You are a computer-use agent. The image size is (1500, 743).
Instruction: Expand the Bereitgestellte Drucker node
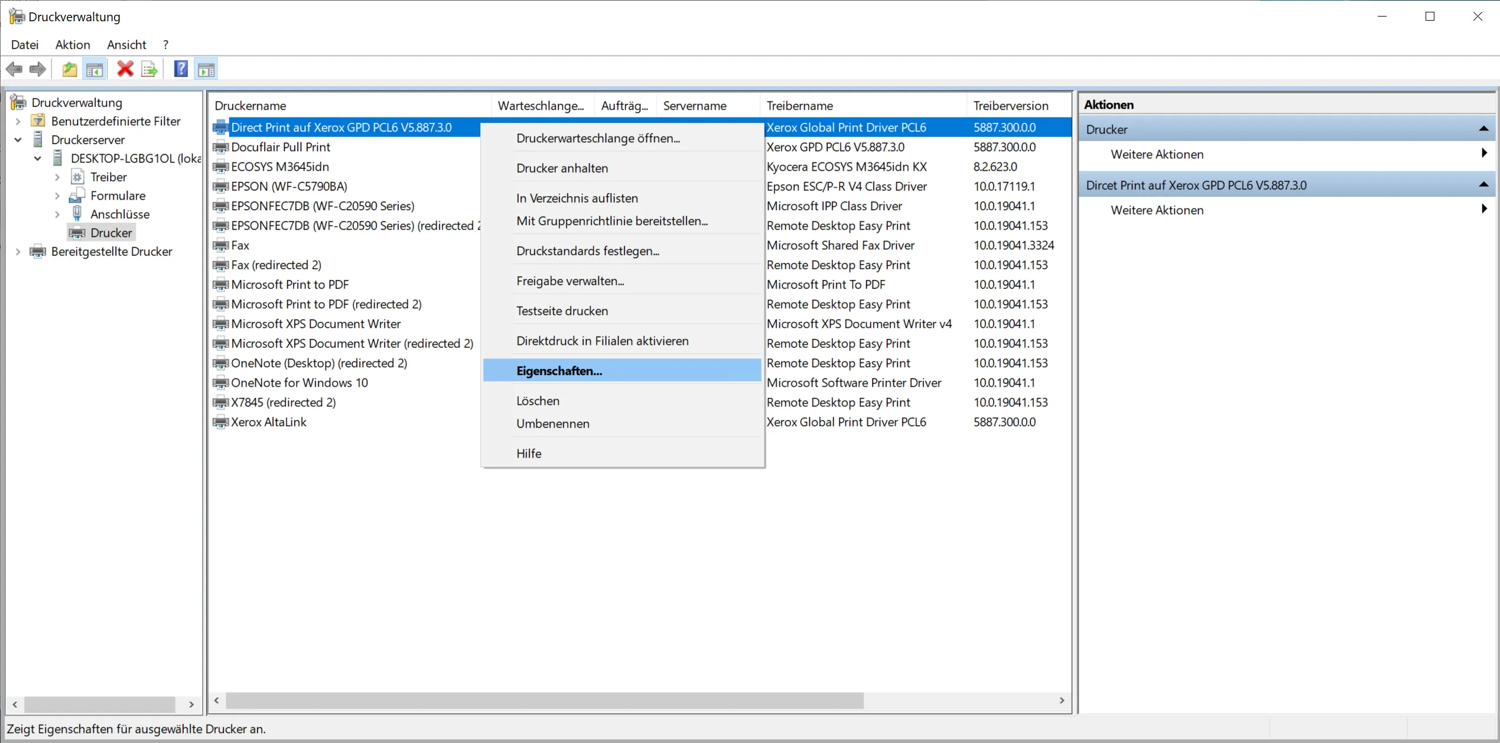(18, 252)
